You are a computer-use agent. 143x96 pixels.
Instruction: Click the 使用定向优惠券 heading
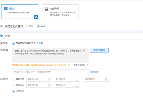pos(14,26)
